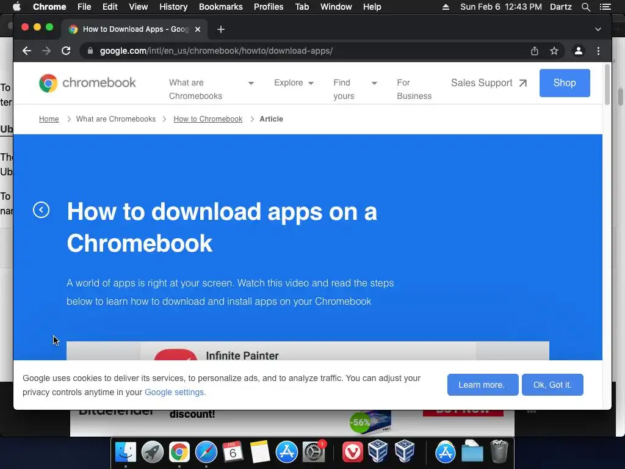Go back using Chrome's back arrow
Screen dimensions: 625x469
point(27,51)
